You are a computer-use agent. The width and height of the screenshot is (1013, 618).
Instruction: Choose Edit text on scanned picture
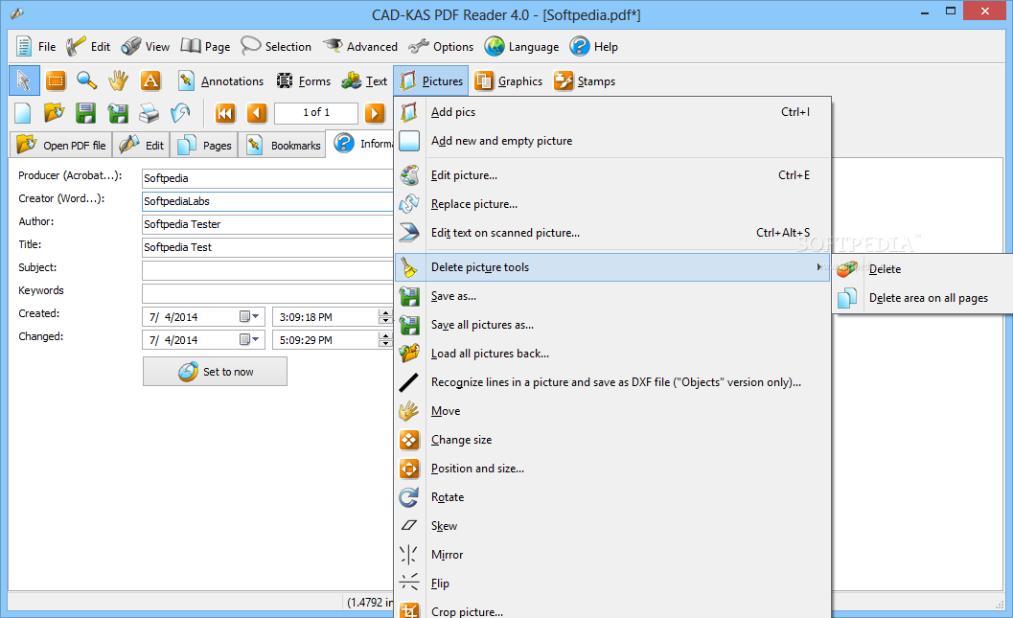point(612,233)
